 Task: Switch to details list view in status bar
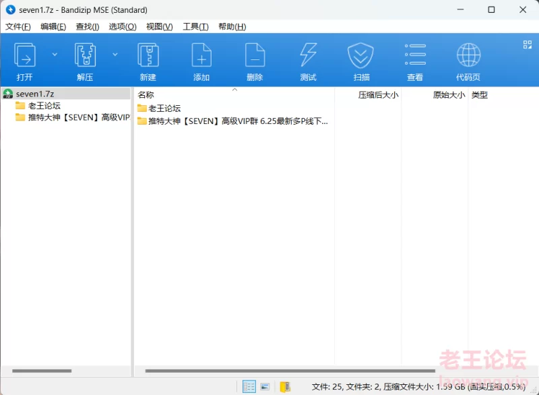pos(249,386)
